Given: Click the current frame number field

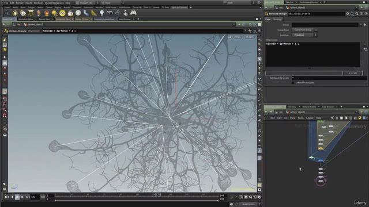Looking at the screenshot, I should tap(35, 197).
